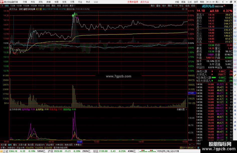
Task: Open the 功能 menu
Action: pyautogui.click(x=177, y=2)
